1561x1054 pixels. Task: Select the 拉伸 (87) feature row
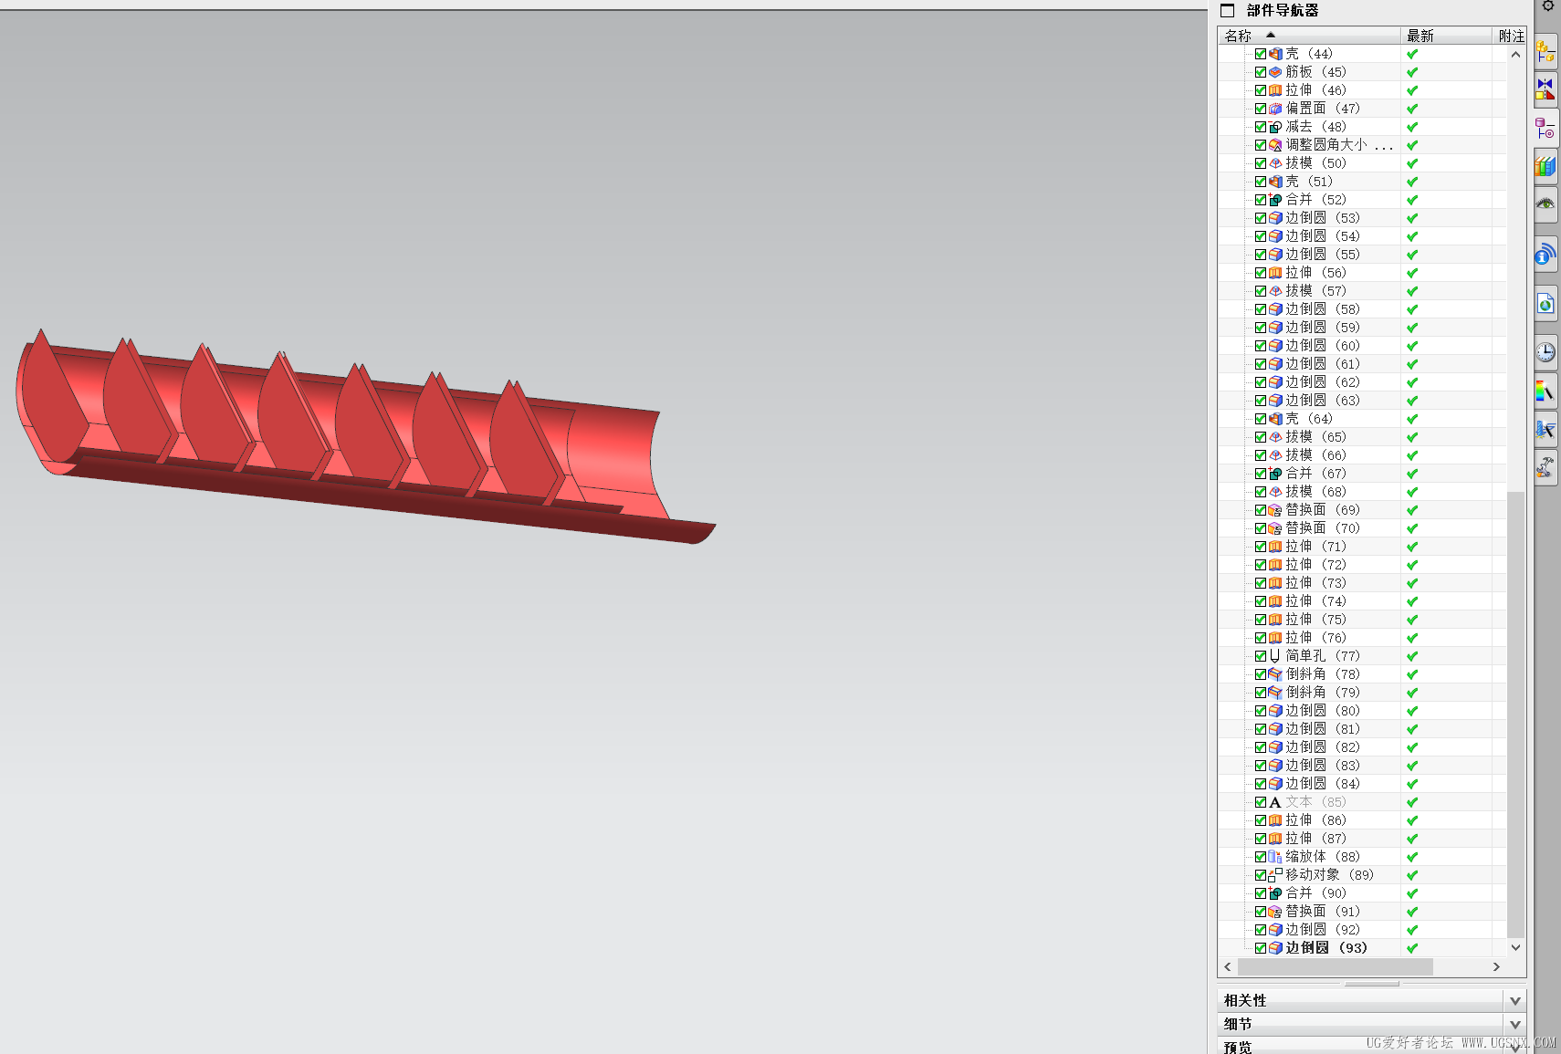pyautogui.click(x=1362, y=839)
